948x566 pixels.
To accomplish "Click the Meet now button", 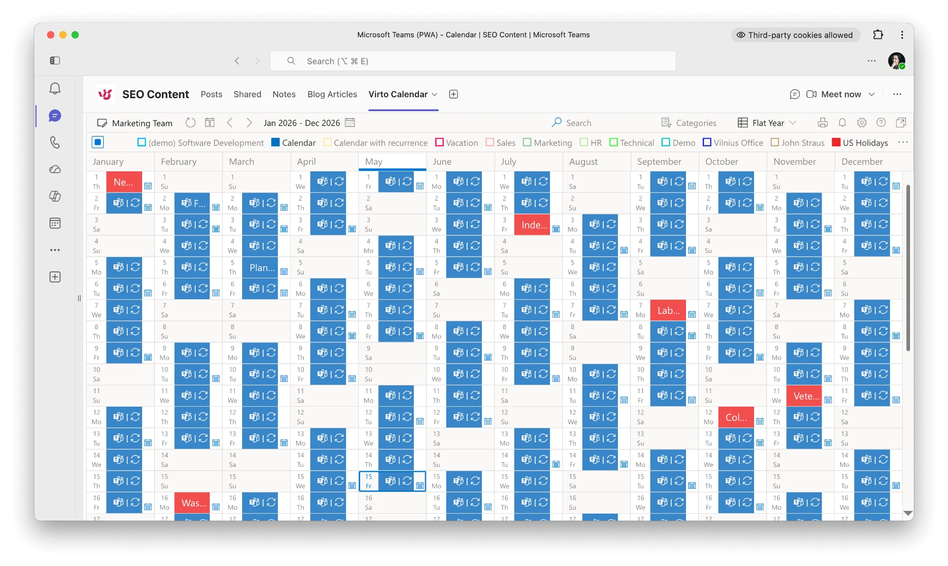I will (x=834, y=94).
